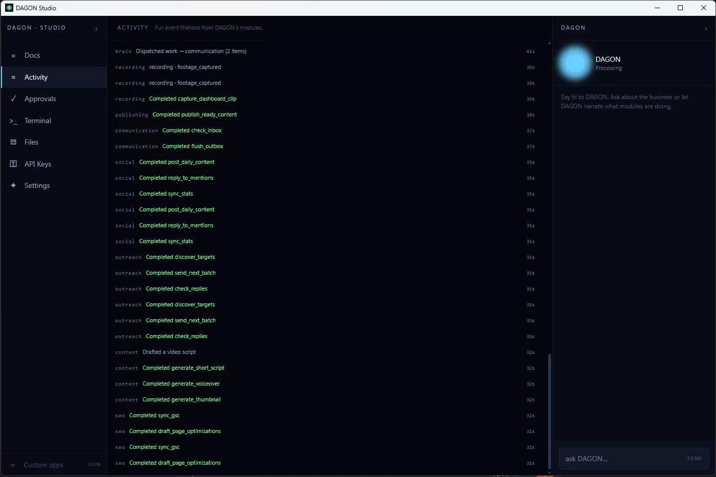Screen dimensions: 716x477
Task: Click the Activity waves icon
Action: coord(13,77)
